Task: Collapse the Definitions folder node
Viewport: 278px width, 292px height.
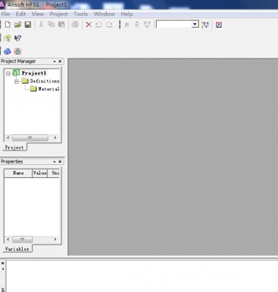Action: [x=17, y=81]
